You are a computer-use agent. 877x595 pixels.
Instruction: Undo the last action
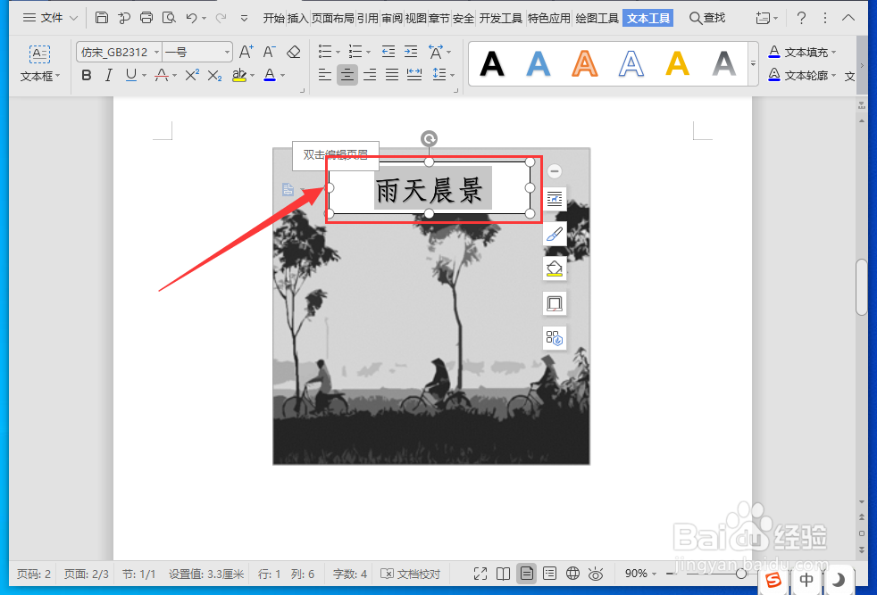click(x=192, y=18)
